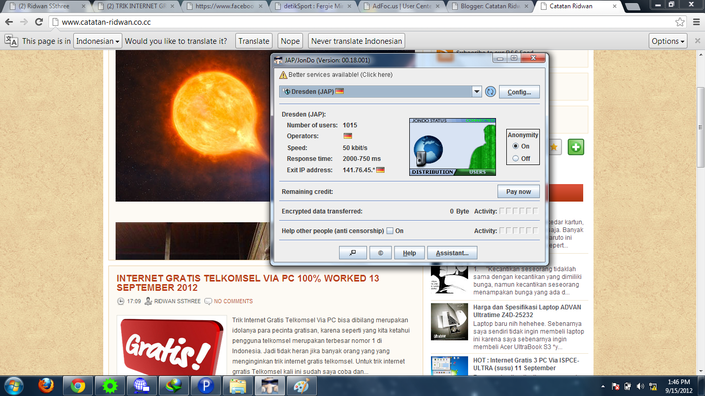Image resolution: width=705 pixels, height=396 pixels.
Task: Open the Windows Start menu orb
Action: click(x=13, y=386)
